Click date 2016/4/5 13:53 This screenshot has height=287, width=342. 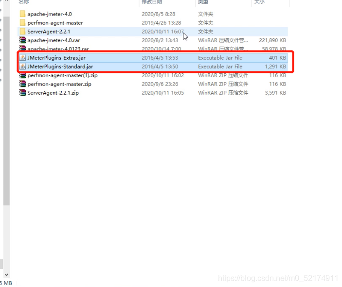click(160, 58)
